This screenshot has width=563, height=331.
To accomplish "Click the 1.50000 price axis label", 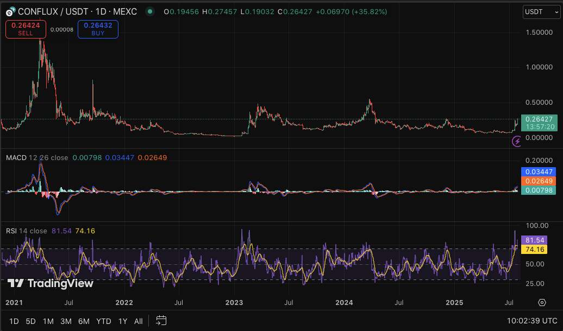I will (539, 33).
